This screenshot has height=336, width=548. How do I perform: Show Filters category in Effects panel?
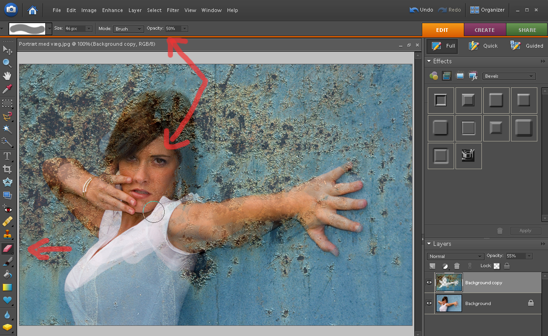click(433, 76)
